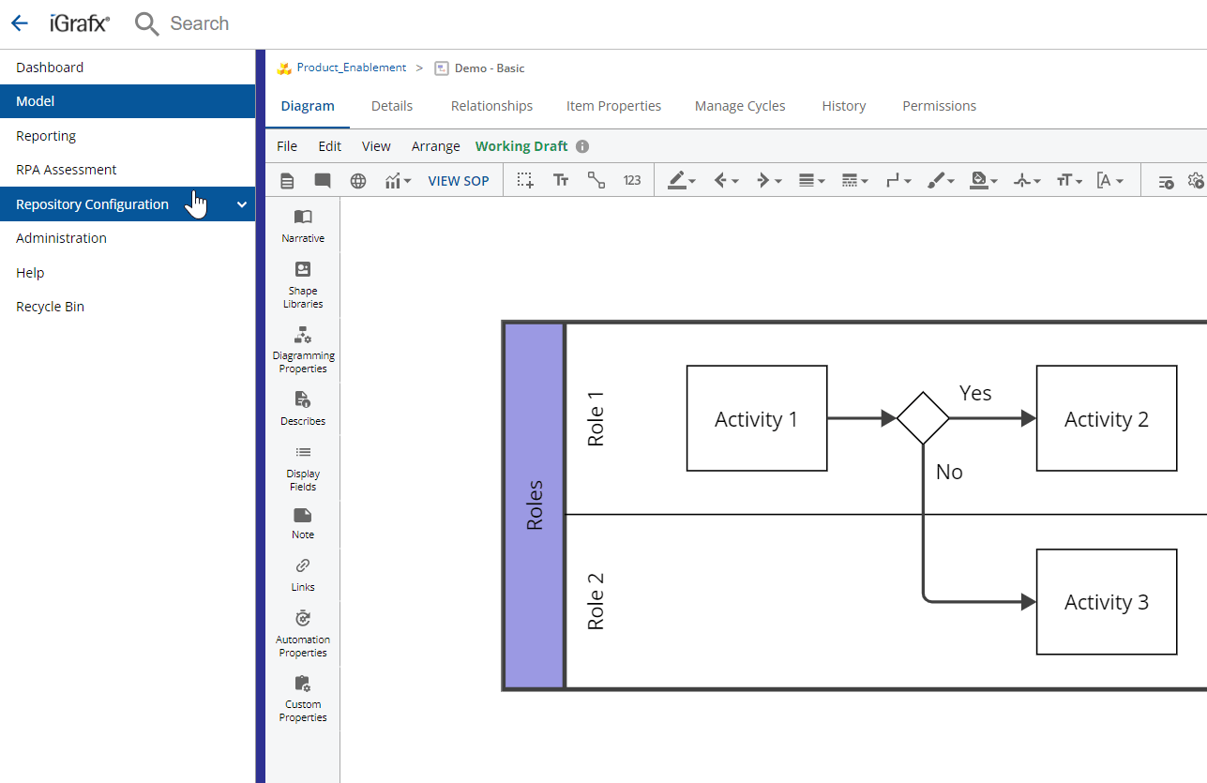
Task: Open the Arrange menu
Action: pos(435,146)
